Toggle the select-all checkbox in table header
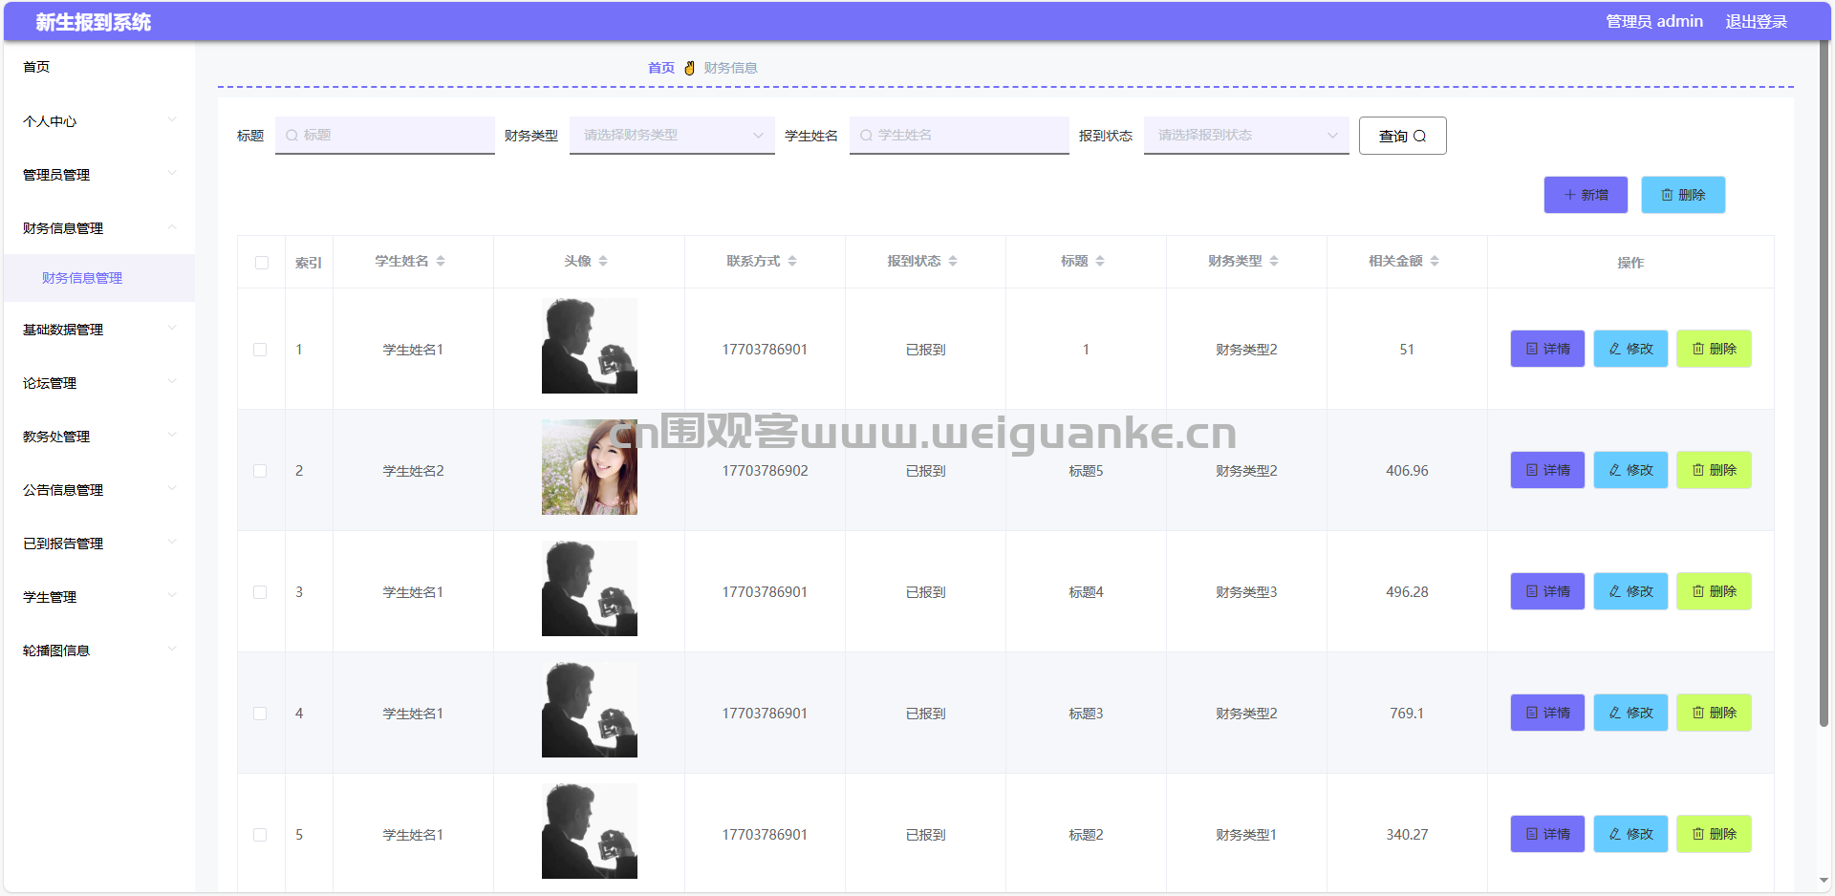The width and height of the screenshot is (1835, 896). [x=262, y=263]
